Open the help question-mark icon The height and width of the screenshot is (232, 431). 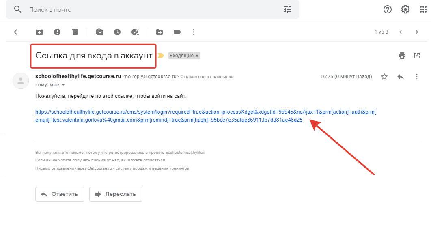(387, 10)
